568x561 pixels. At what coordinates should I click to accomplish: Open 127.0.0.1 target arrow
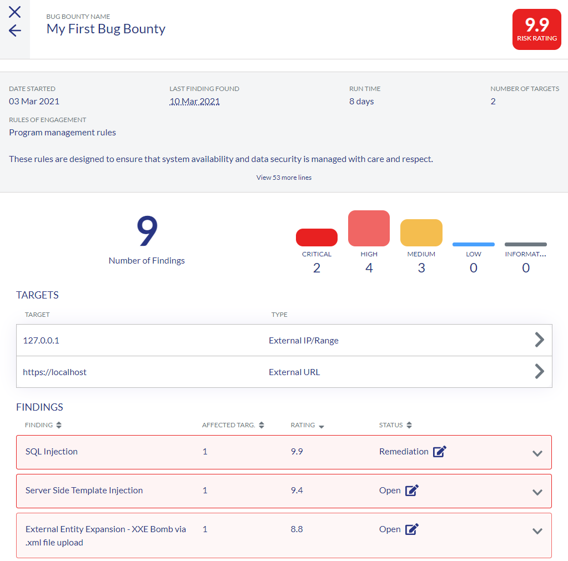point(539,340)
